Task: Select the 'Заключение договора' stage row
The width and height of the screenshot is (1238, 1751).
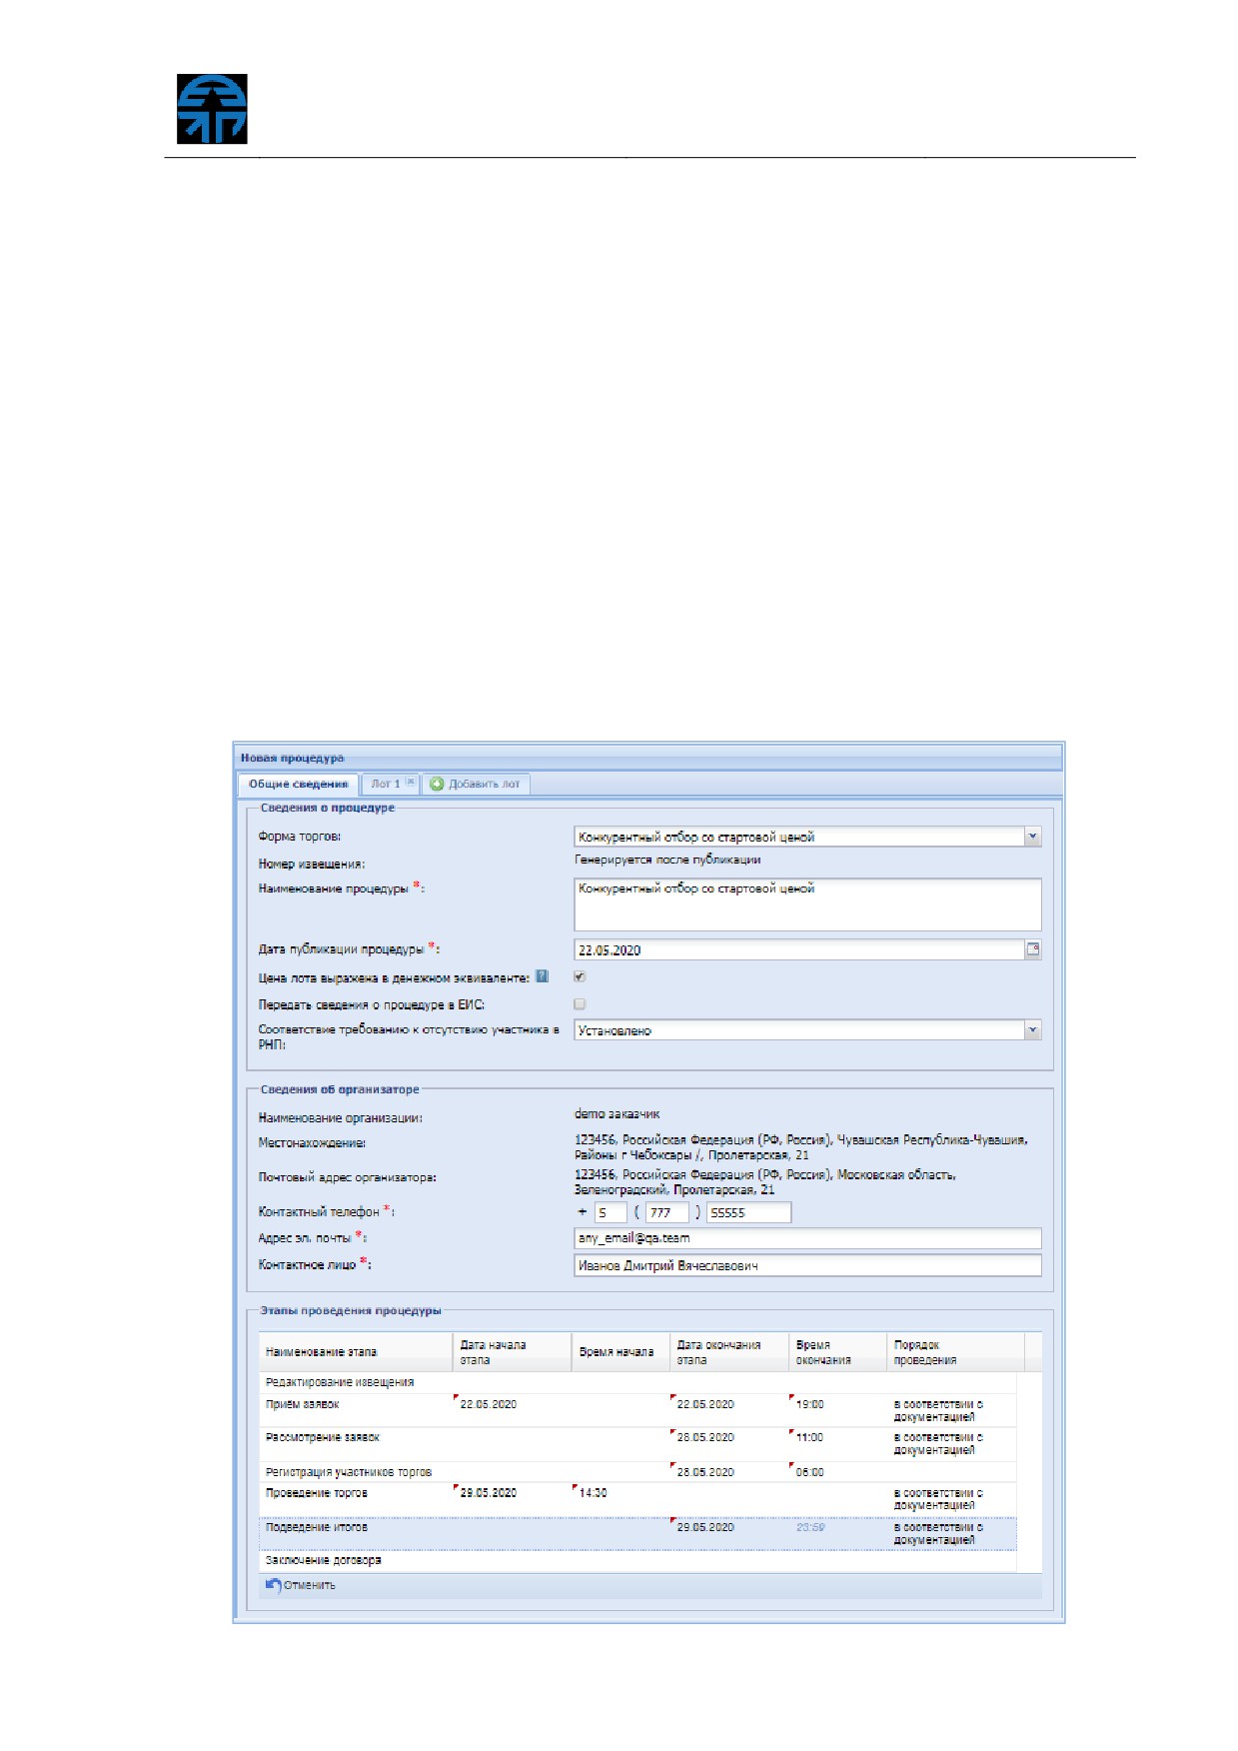Action: point(637,1560)
